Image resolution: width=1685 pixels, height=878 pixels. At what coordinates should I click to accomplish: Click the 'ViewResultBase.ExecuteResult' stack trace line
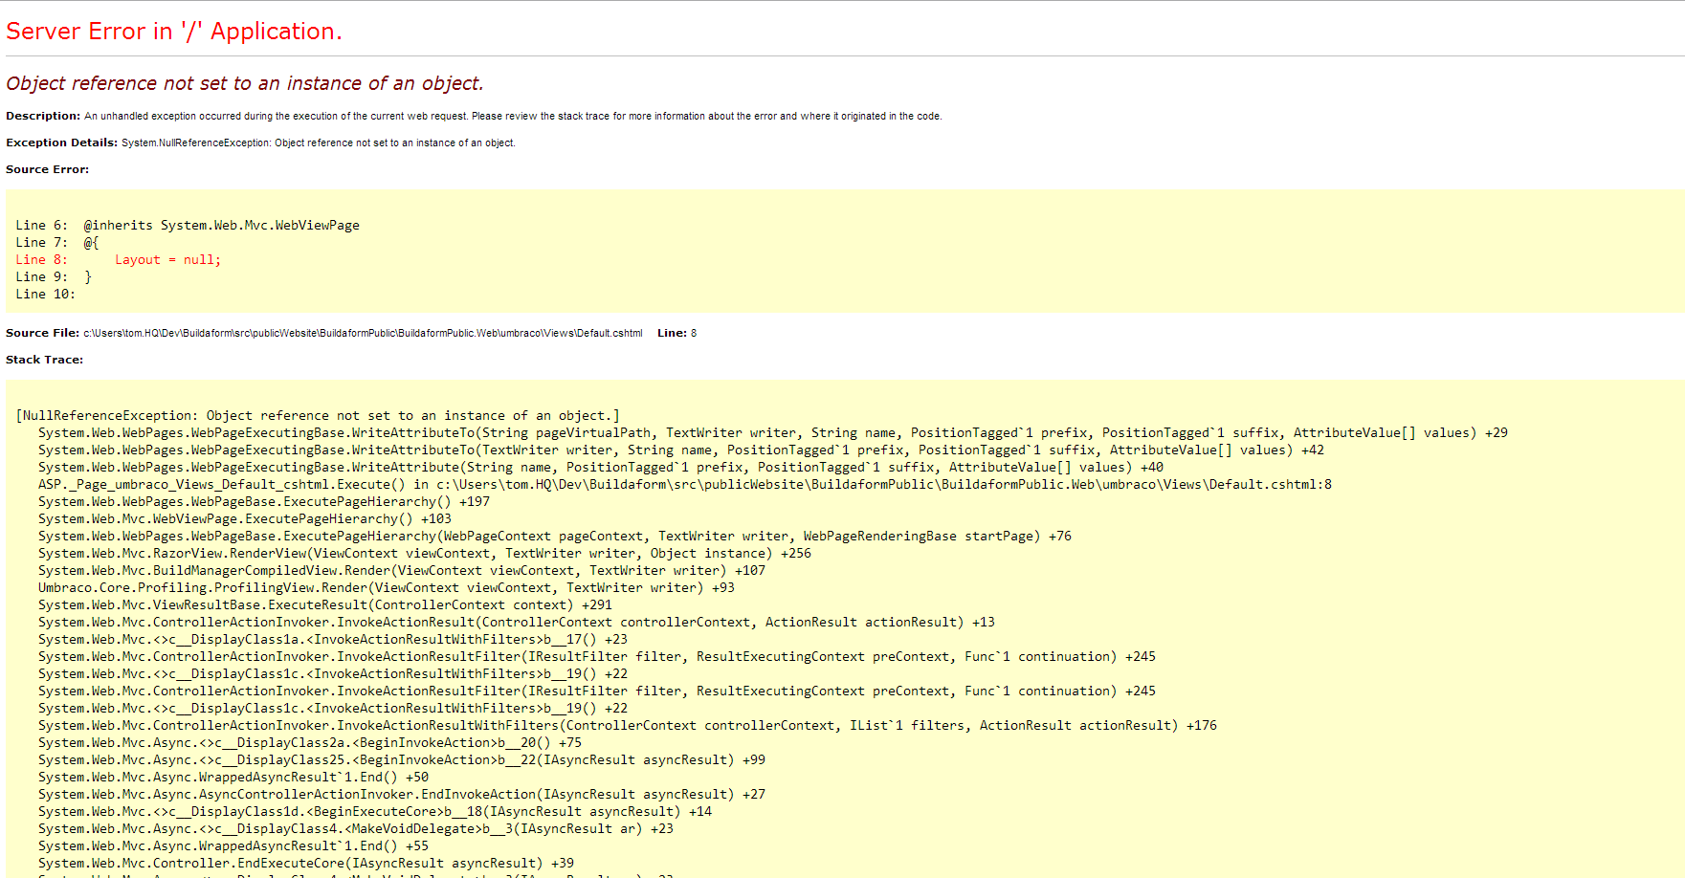pos(324,605)
